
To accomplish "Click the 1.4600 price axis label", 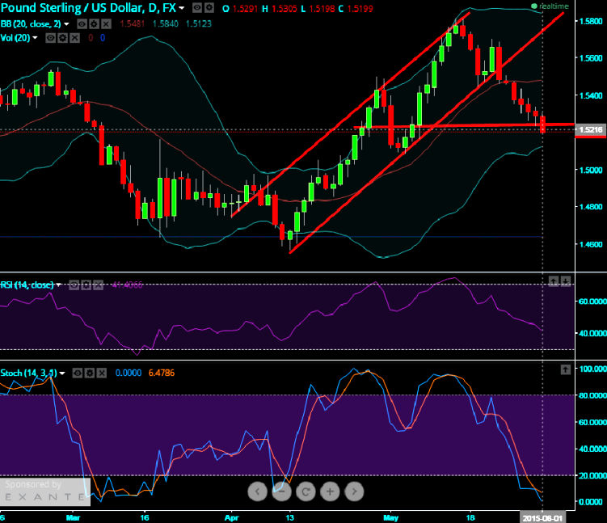I will (x=591, y=244).
